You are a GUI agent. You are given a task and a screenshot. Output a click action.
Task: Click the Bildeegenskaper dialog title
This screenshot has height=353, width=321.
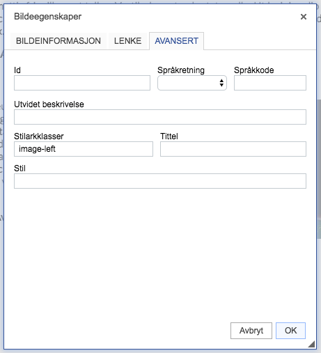click(x=48, y=17)
